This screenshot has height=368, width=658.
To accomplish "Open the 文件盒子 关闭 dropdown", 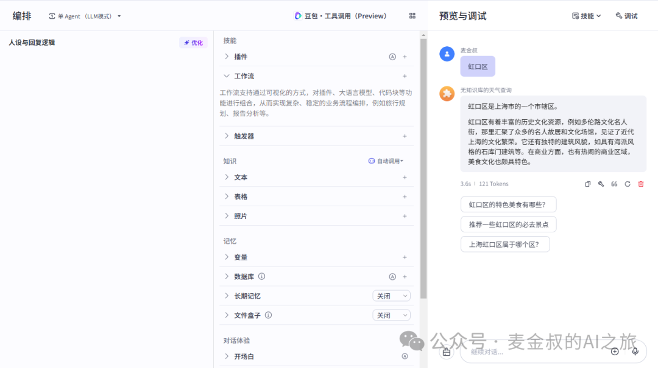I will [392, 315].
